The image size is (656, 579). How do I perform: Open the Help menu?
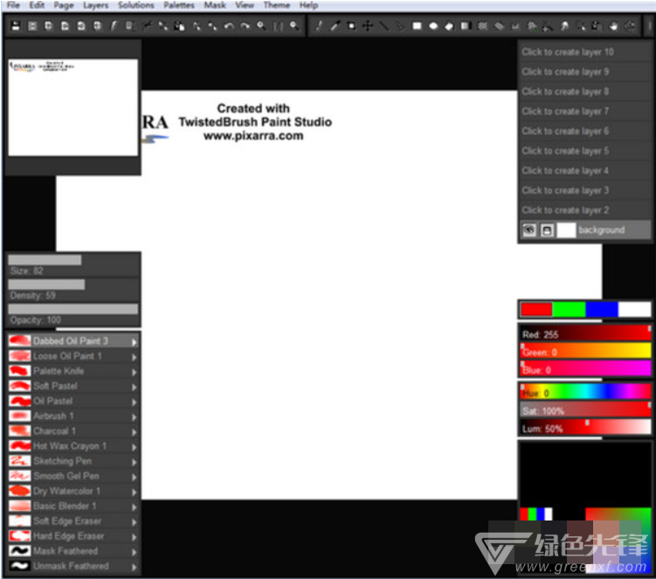tap(308, 5)
